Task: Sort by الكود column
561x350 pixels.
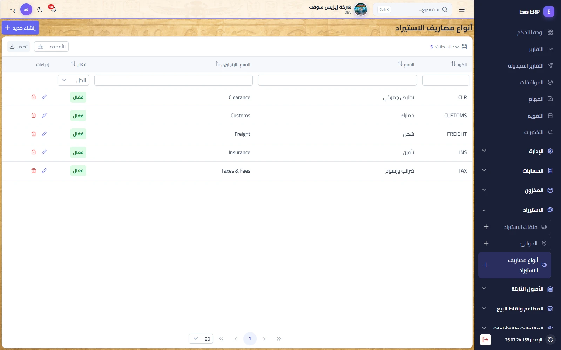Action: pos(459,64)
